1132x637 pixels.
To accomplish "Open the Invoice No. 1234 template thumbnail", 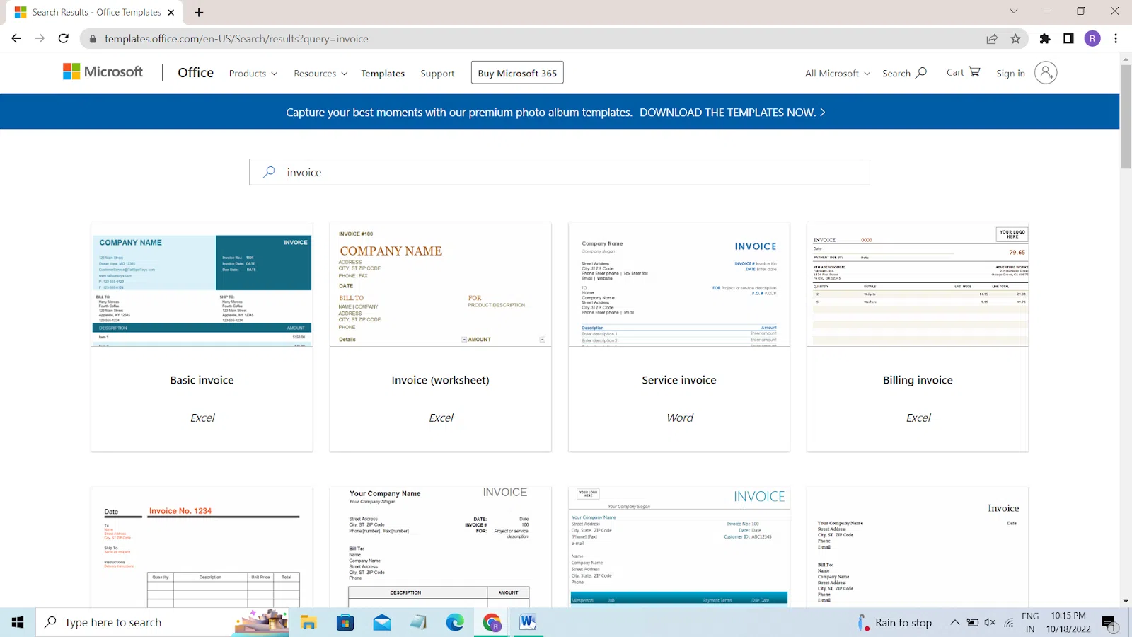I will [x=202, y=546].
